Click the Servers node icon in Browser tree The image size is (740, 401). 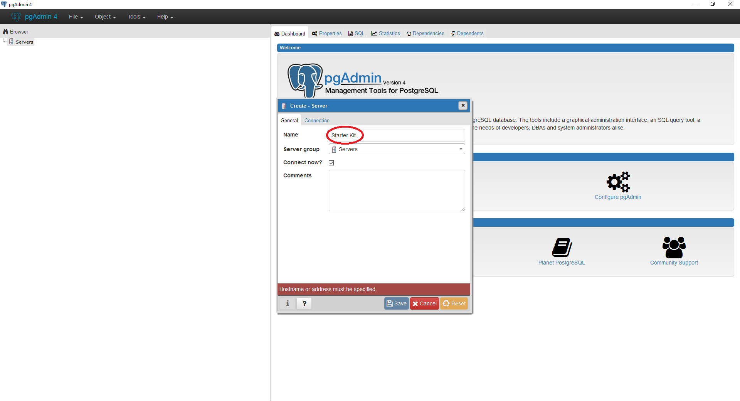point(11,42)
